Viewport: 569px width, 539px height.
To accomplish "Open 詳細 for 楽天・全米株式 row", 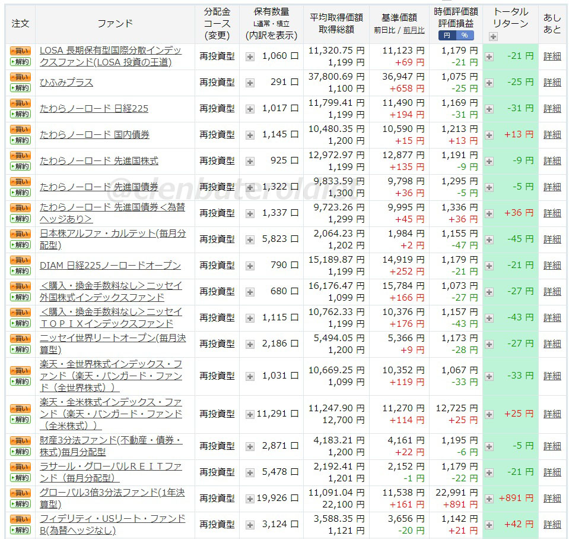I will coord(552,414).
